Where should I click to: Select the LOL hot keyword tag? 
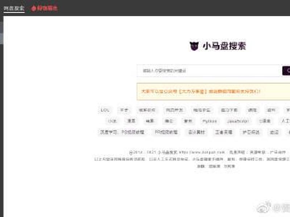105,110
